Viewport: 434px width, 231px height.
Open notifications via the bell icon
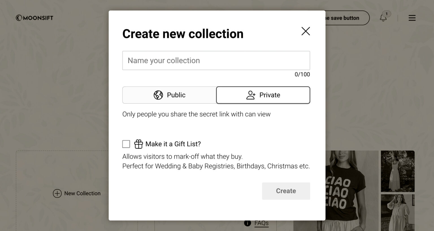383,18
